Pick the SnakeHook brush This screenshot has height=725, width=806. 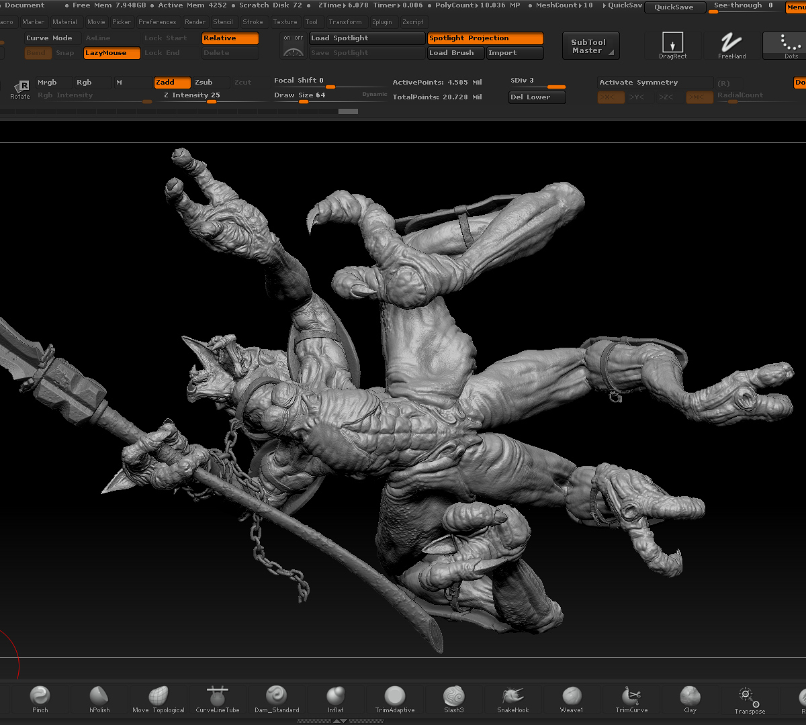(513, 699)
